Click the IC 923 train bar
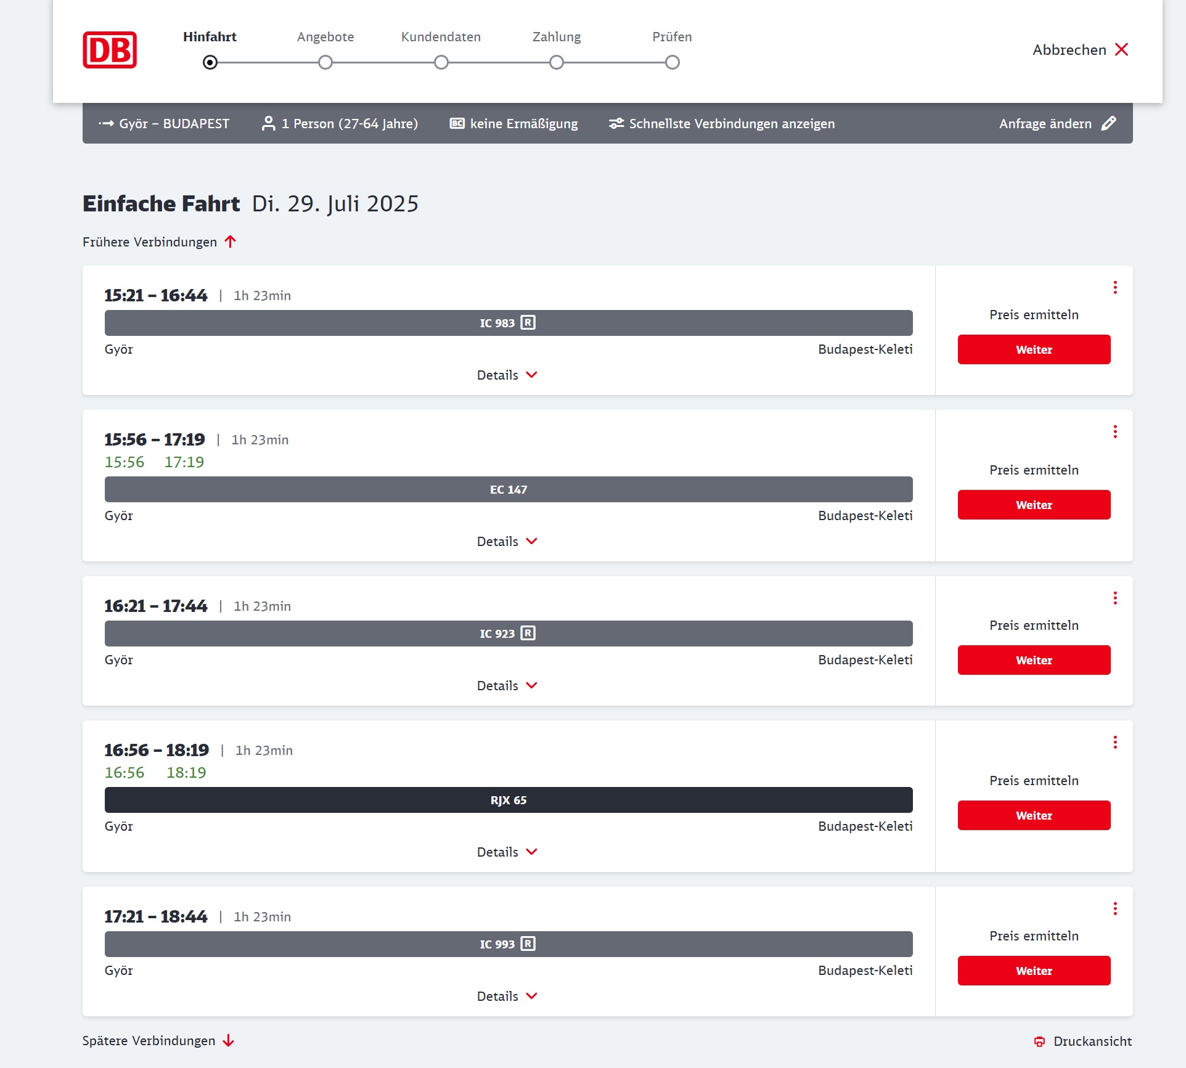 tap(509, 634)
